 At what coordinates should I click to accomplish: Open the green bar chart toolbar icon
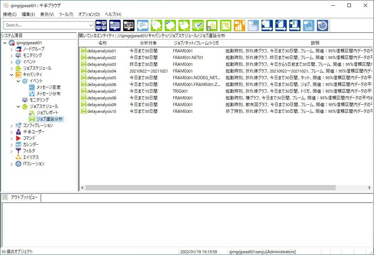point(212,25)
